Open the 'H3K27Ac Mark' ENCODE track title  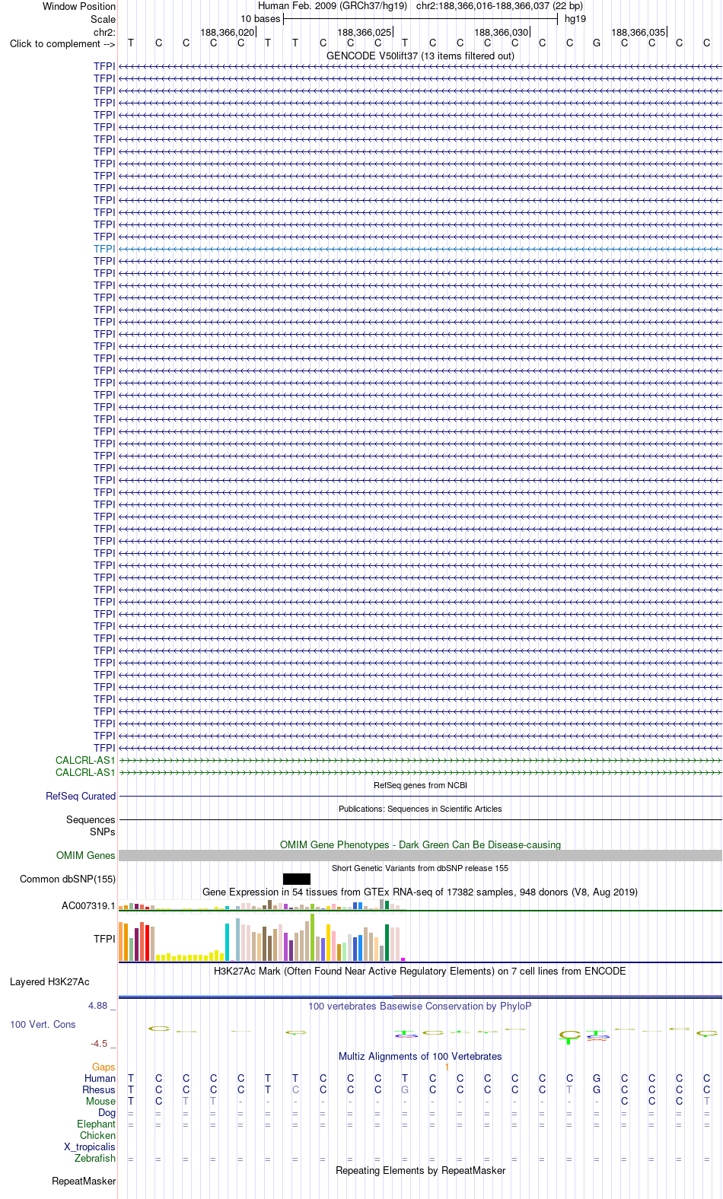tap(420, 971)
